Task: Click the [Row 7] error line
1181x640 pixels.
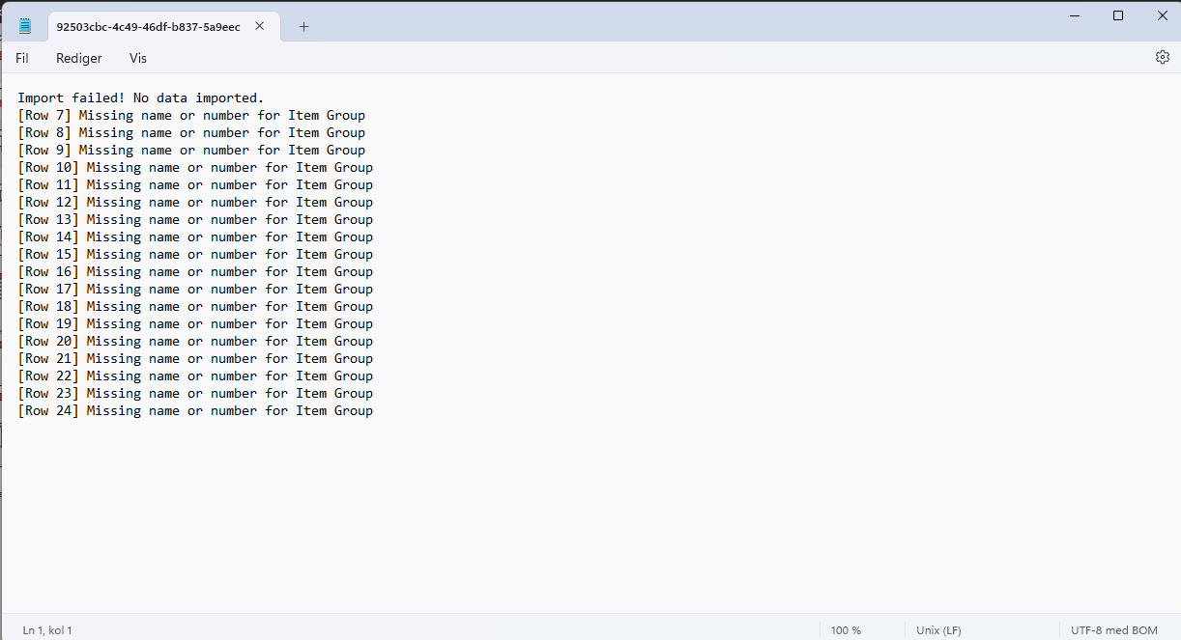Action: point(191,116)
